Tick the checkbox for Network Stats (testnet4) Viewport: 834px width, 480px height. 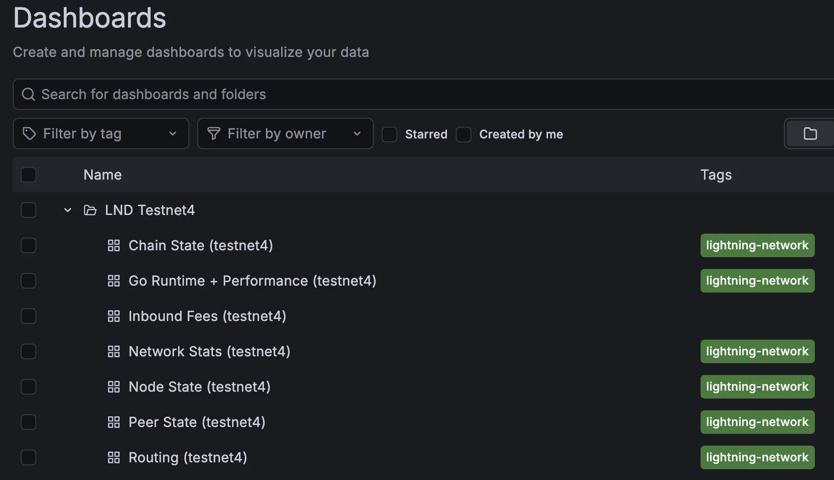pyautogui.click(x=28, y=351)
